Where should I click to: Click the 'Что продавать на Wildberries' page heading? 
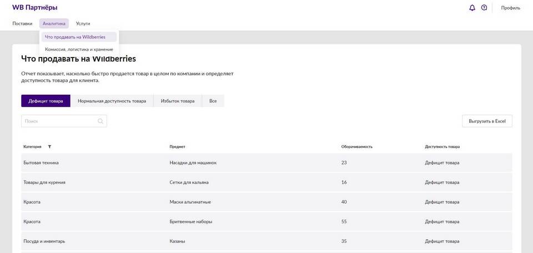(78, 59)
